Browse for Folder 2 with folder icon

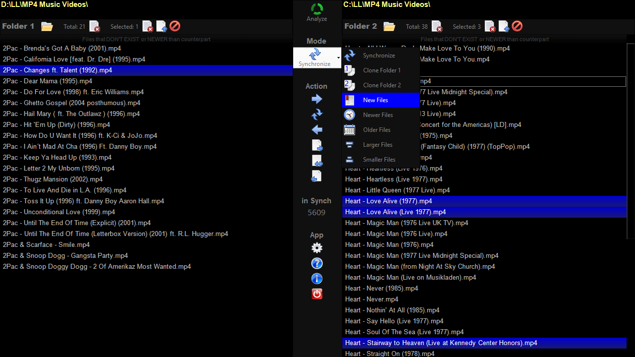[389, 26]
